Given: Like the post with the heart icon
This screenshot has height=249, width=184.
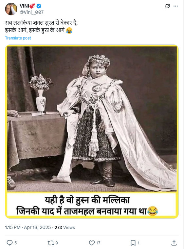Looking at the screenshot, I should (92, 243).
